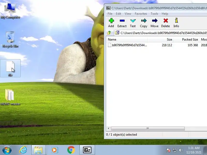Viewport: 207px width, 155px height.
Task: Launch Google Chrome from the taskbar
Action: coord(71,150)
